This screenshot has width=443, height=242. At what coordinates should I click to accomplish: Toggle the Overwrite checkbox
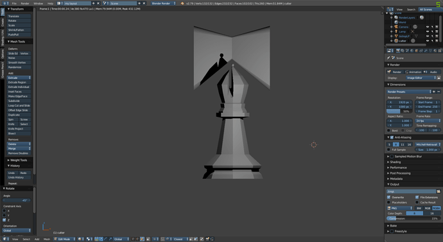click(x=389, y=197)
